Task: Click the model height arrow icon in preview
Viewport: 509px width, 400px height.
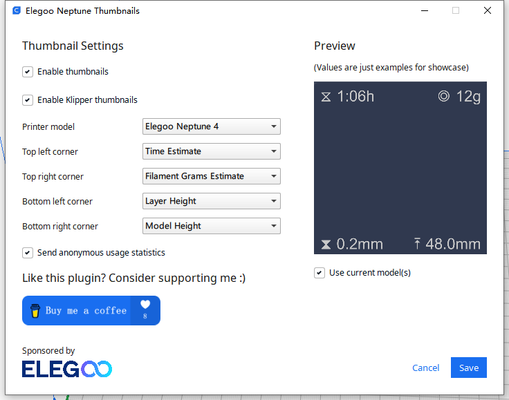Action: coord(418,244)
